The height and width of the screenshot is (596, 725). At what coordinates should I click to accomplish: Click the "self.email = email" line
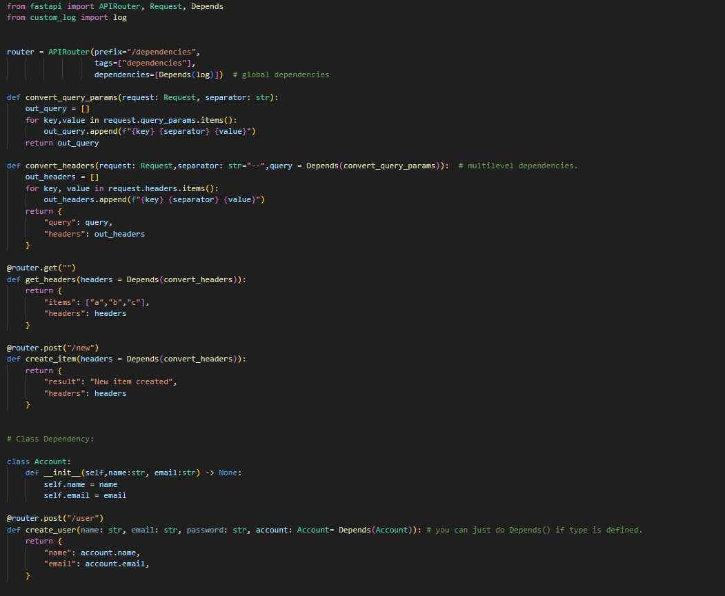coord(85,495)
